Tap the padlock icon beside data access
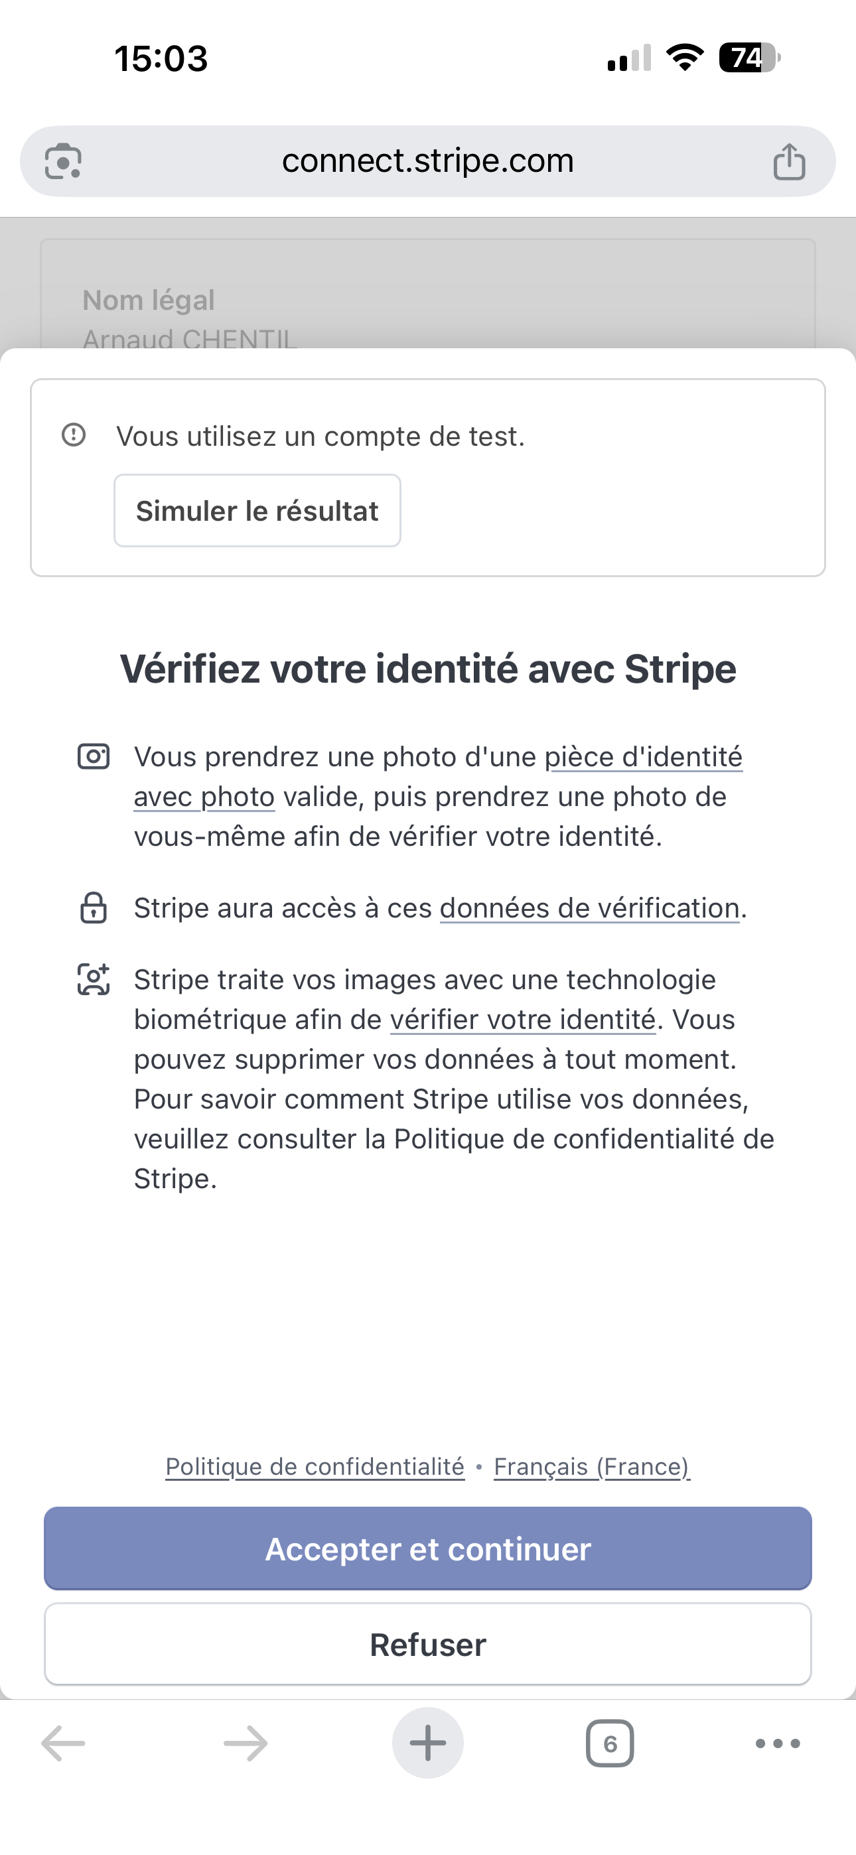 tap(94, 908)
